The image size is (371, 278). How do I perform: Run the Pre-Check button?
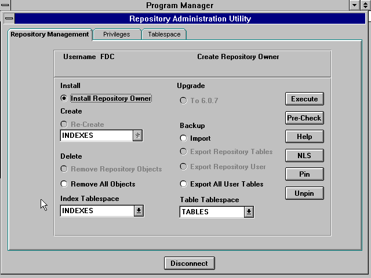[x=304, y=118]
